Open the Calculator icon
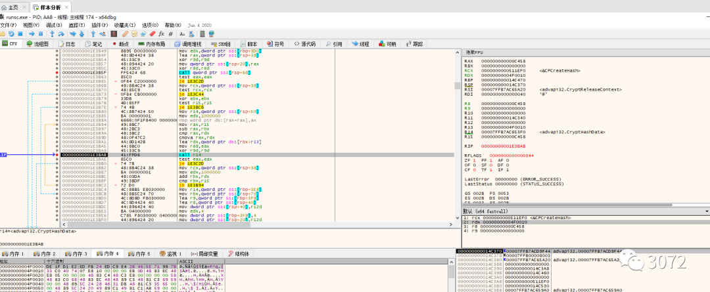Image resolution: width=710 pixels, height=292 pixels. 202,34
